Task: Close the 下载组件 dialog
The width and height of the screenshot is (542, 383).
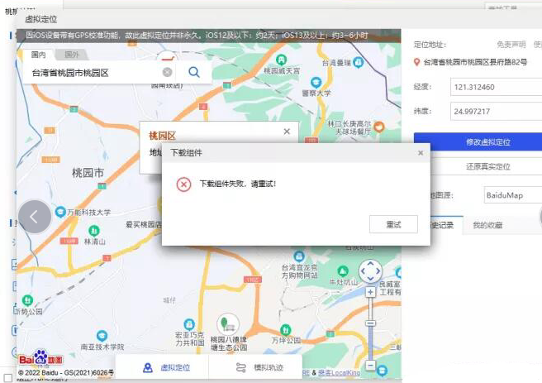Action: point(421,153)
